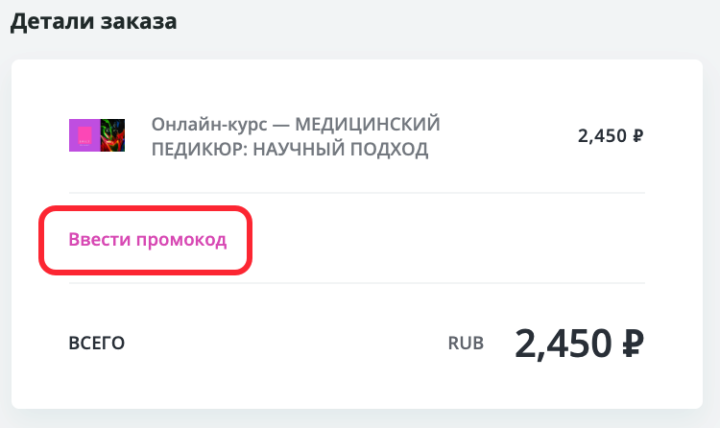Select the small pink square inside the thumbnail
Image resolution: width=720 pixels, height=428 pixels.
pyautogui.click(x=84, y=136)
